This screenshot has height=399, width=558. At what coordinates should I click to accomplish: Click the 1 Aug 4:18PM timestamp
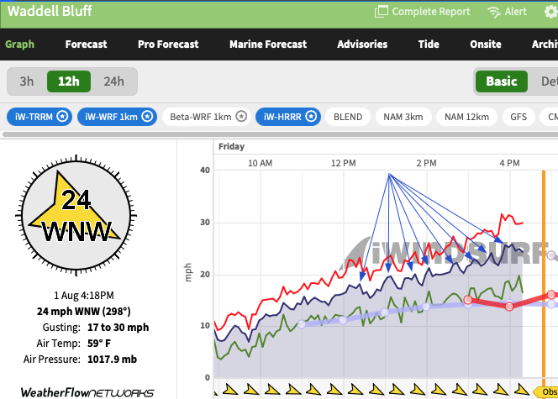click(x=84, y=296)
